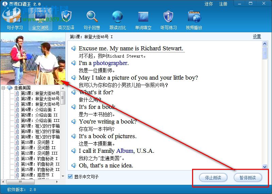Play audio for "I'm a photographer."
This screenshot has width=272, height=194.
pyautogui.click(x=74, y=63)
